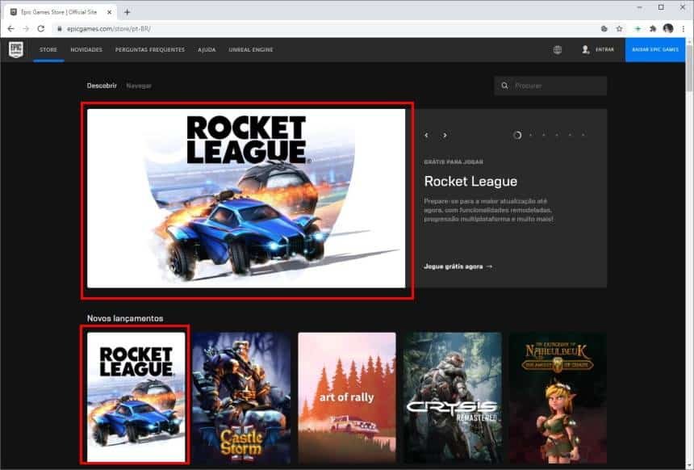
Task: Open the art of rally game card
Action: point(346,398)
